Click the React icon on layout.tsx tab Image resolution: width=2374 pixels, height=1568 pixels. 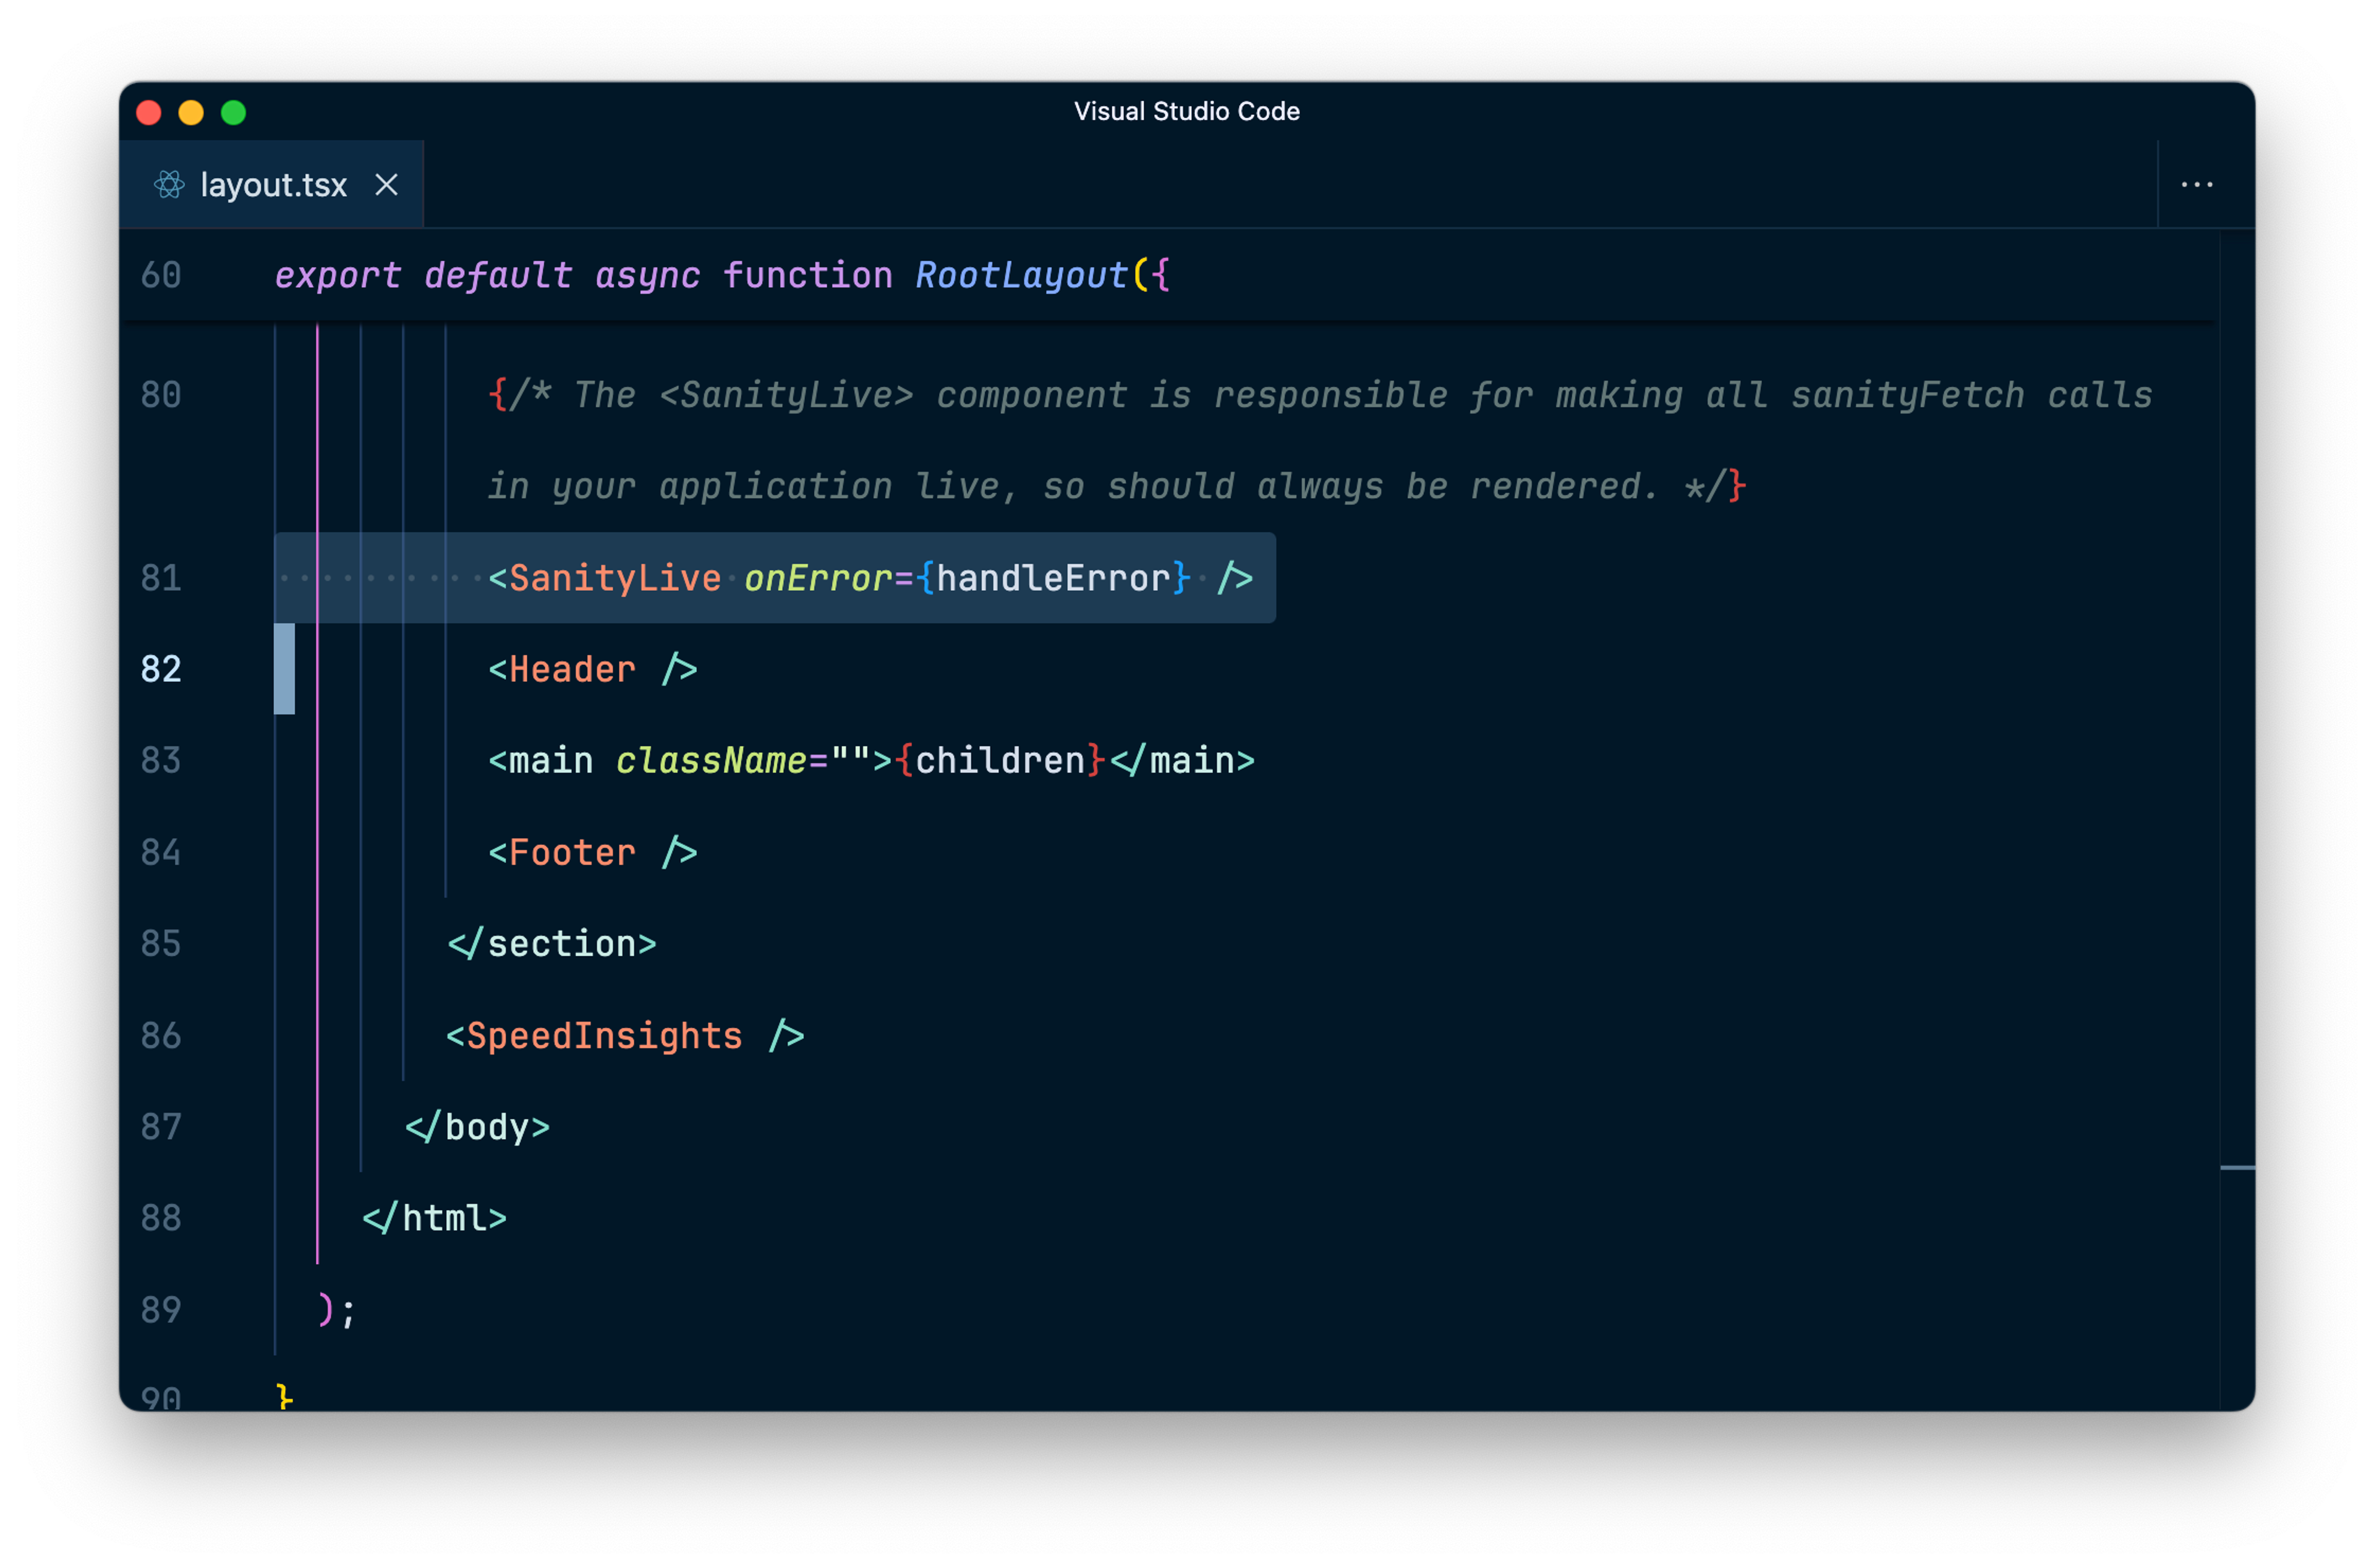tap(169, 185)
